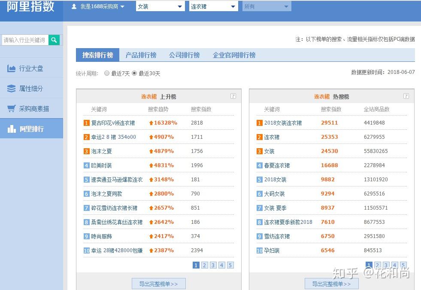
Task: Open keyword 孕妇装
Action: coord(272,250)
